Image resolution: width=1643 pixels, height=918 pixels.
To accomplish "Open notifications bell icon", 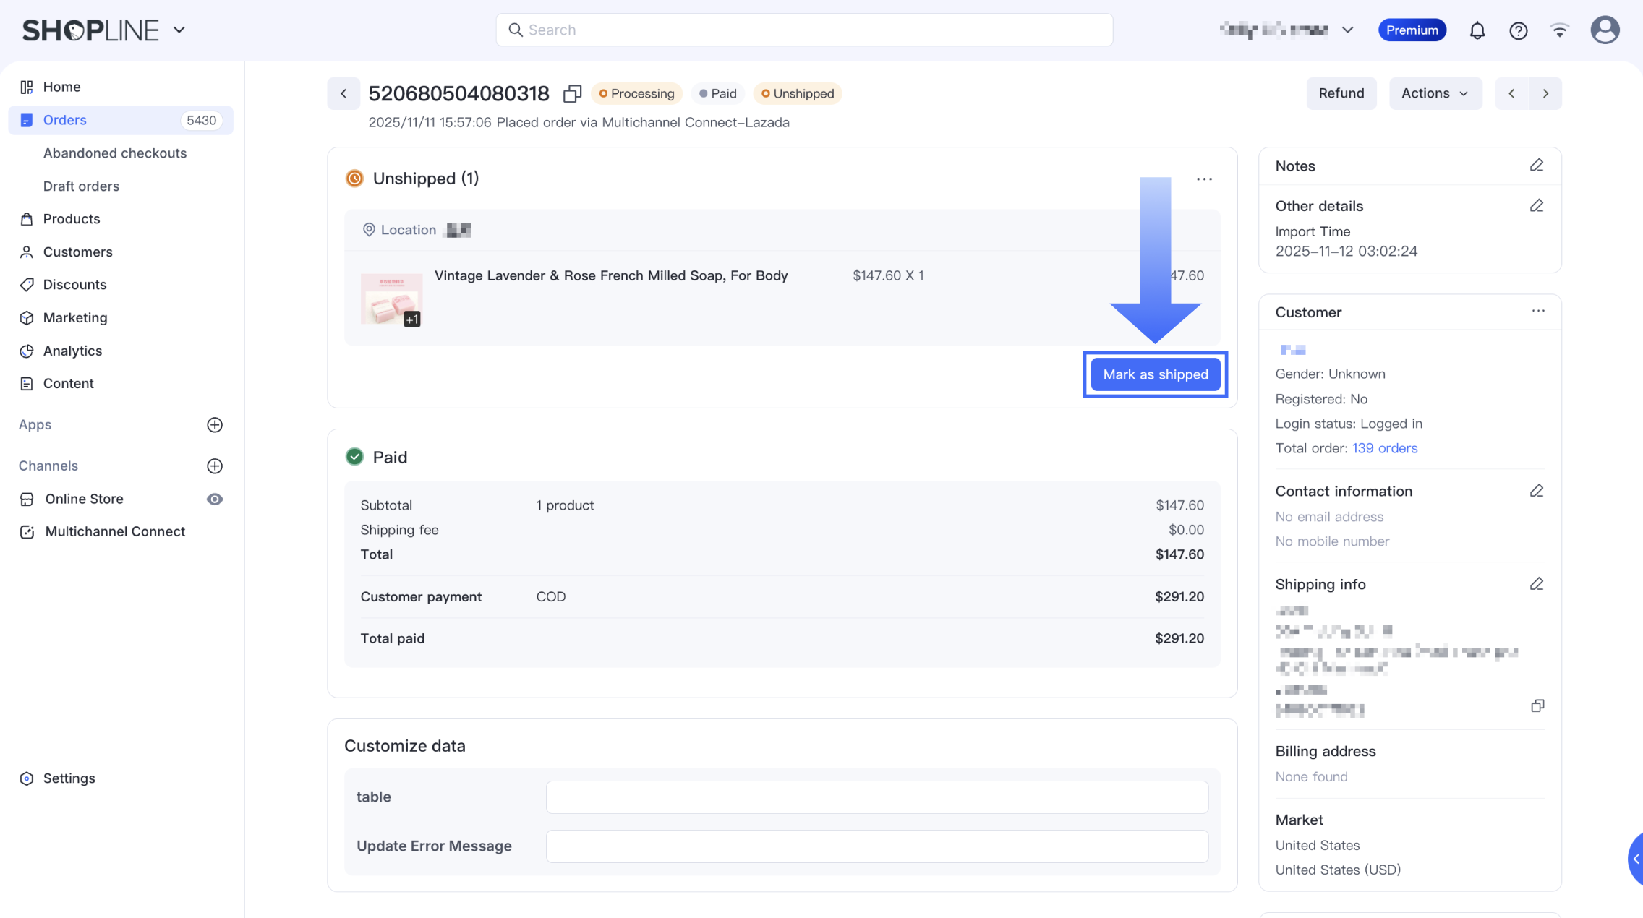I will pos(1477,30).
